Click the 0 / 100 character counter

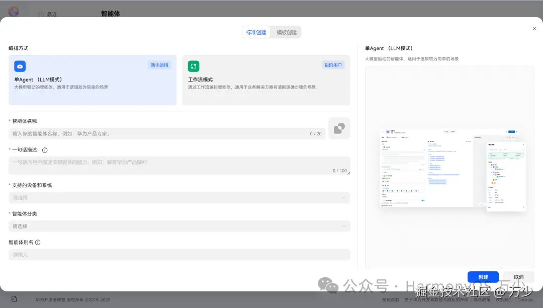[340, 171]
